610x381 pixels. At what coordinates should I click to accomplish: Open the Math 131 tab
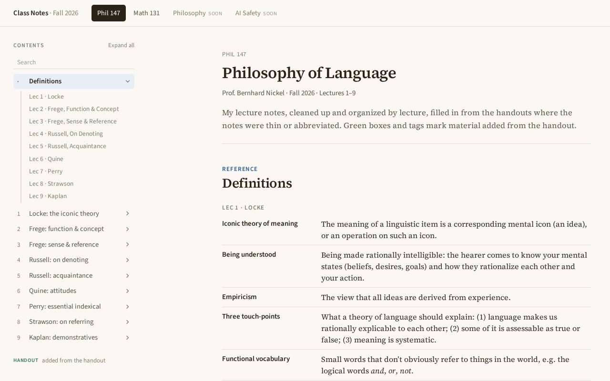(146, 13)
